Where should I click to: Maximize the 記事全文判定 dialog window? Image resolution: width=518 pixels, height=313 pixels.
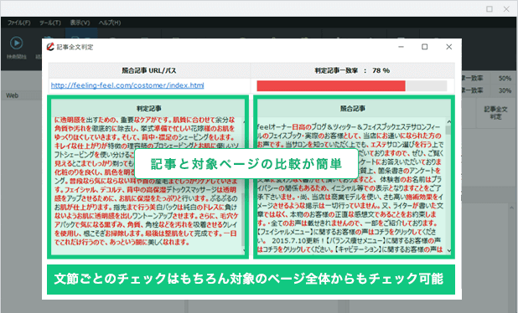(424, 47)
